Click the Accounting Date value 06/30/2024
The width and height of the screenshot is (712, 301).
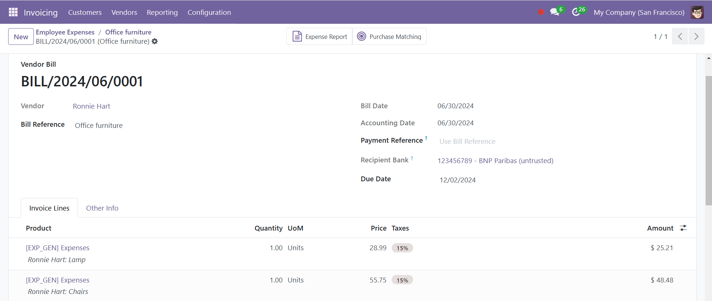455,123
